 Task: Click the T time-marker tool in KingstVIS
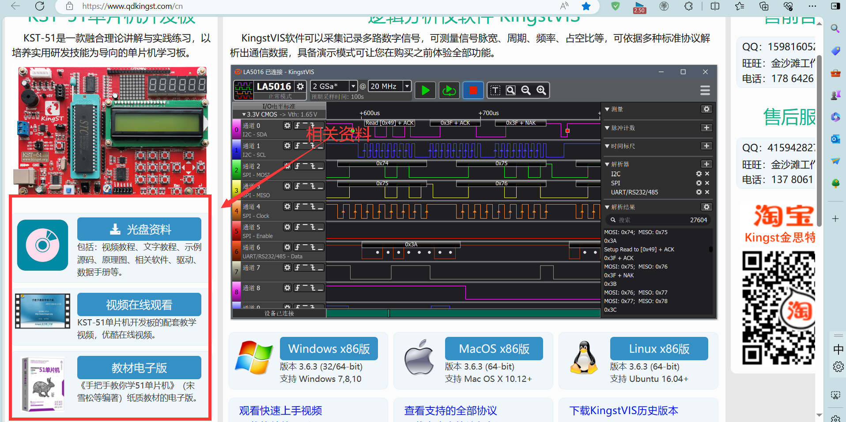pos(495,90)
